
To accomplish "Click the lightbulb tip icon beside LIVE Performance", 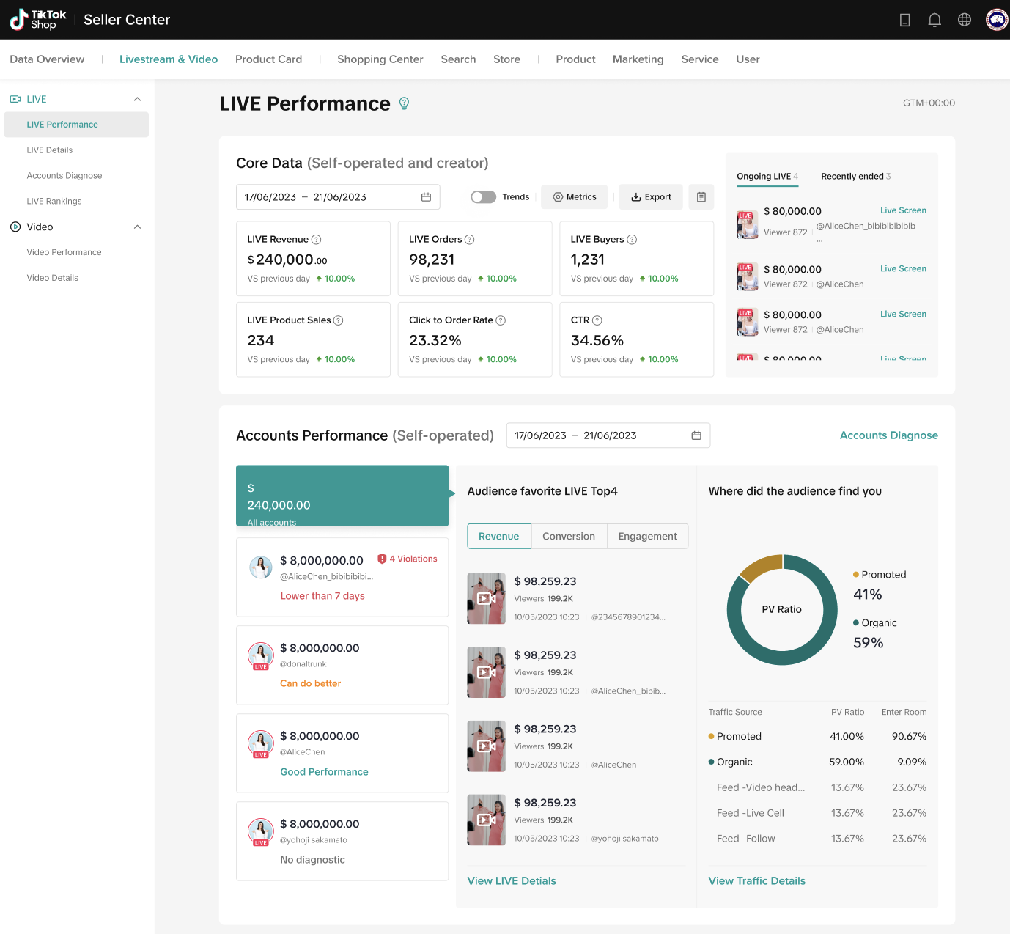I will coord(404,103).
